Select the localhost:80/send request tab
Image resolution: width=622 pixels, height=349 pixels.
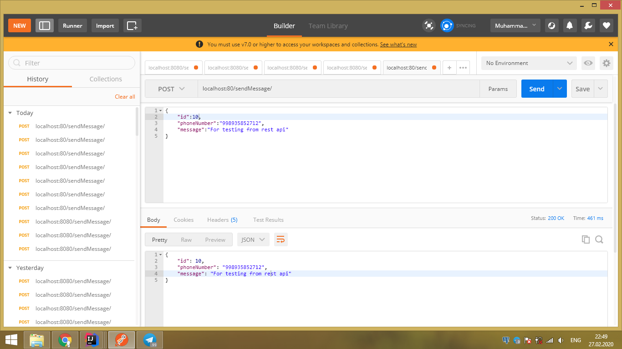pyautogui.click(x=412, y=68)
